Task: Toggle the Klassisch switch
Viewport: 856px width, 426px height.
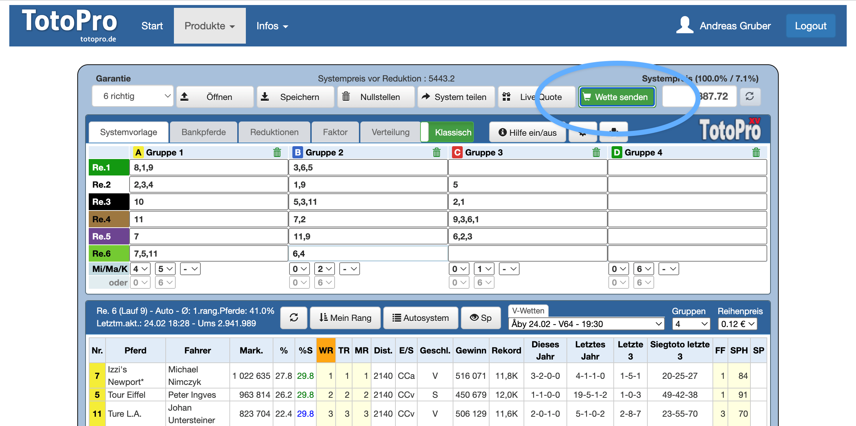Action: (x=447, y=132)
